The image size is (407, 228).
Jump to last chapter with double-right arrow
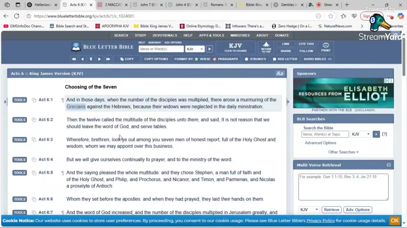(x=108, y=59)
